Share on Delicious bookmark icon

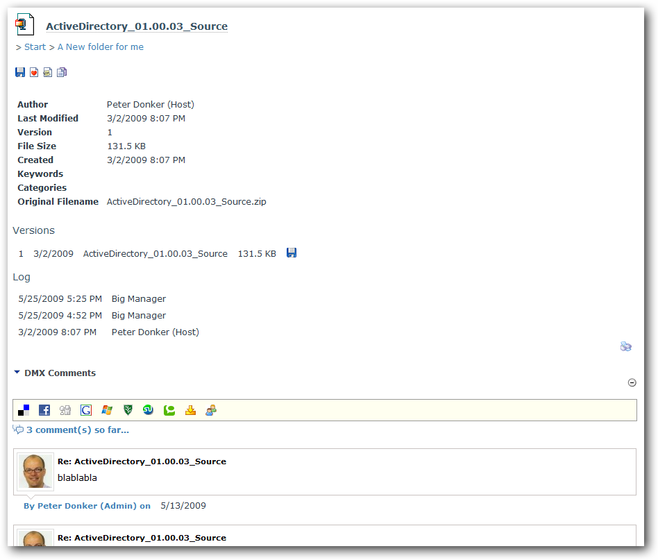point(24,410)
